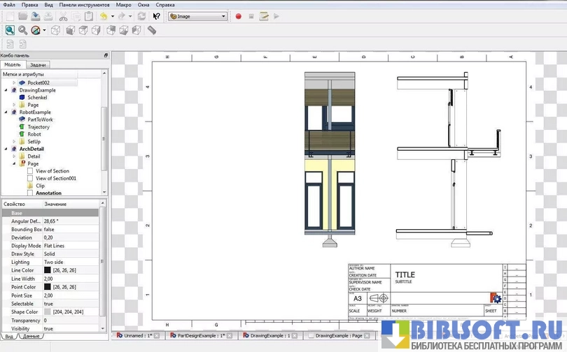The width and height of the screenshot is (567, 352).
Task: Expand the Detail folder in tree
Action: [x=14, y=156]
